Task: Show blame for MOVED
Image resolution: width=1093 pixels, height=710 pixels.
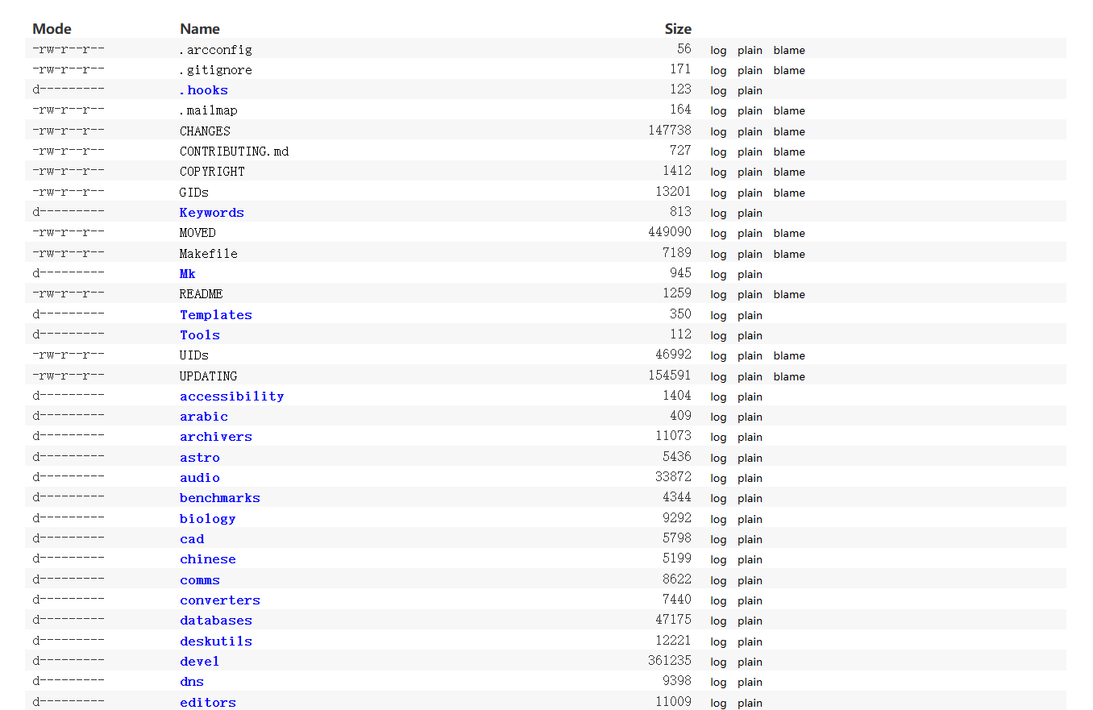Action: click(x=789, y=233)
